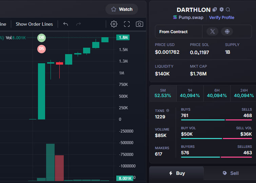Click the price SOL value
Image resolution: width=256 pixels, height=183 pixels.
[199, 52]
